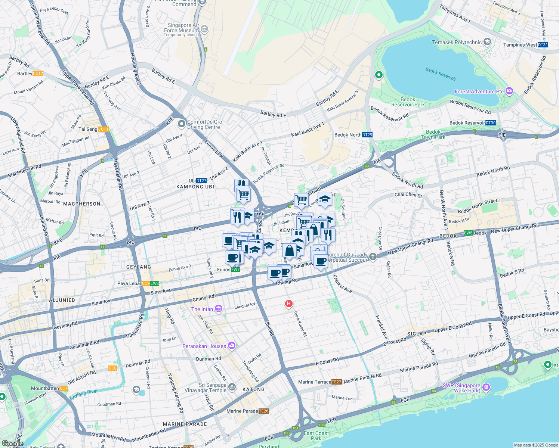Click the DT29 badge at Bedok North
Viewport: 559px width, 448px height.
(367, 135)
